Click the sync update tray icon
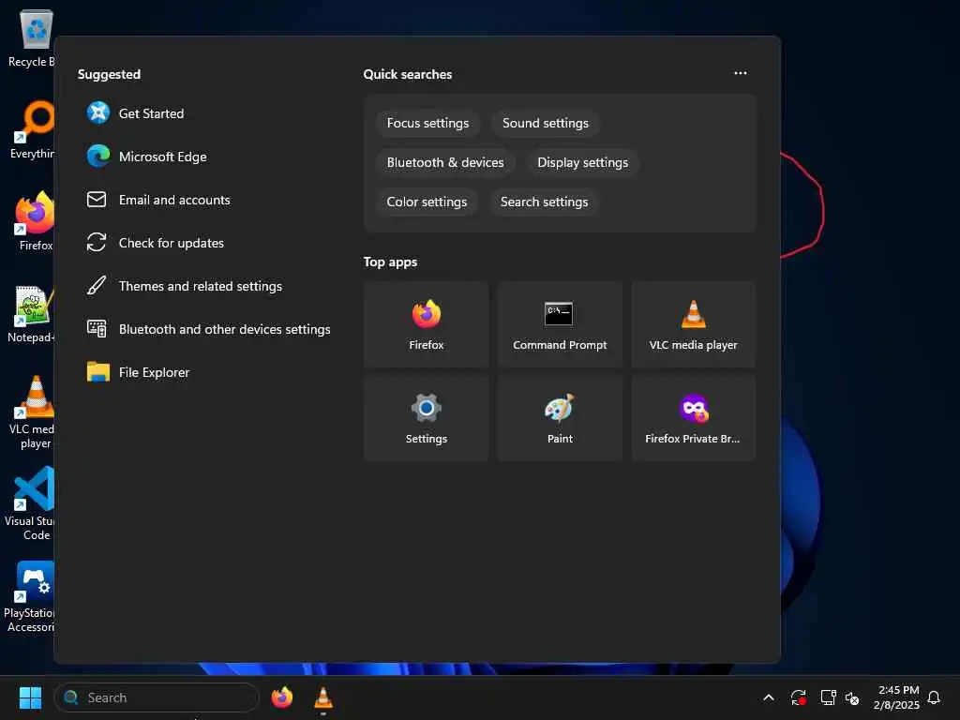 point(798,697)
